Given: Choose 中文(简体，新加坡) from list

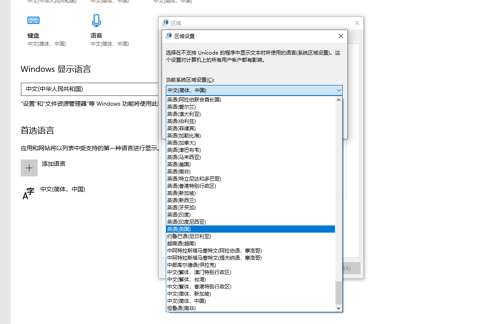Looking at the screenshot, I should [250, 294].
